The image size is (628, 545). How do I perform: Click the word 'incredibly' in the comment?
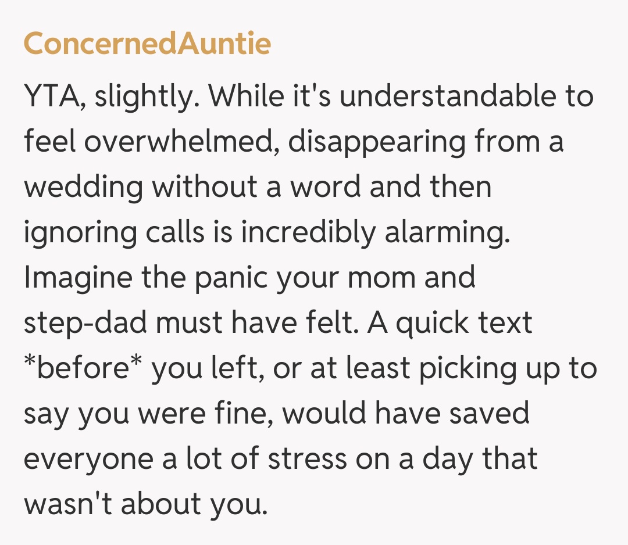[x=308, y=232]
